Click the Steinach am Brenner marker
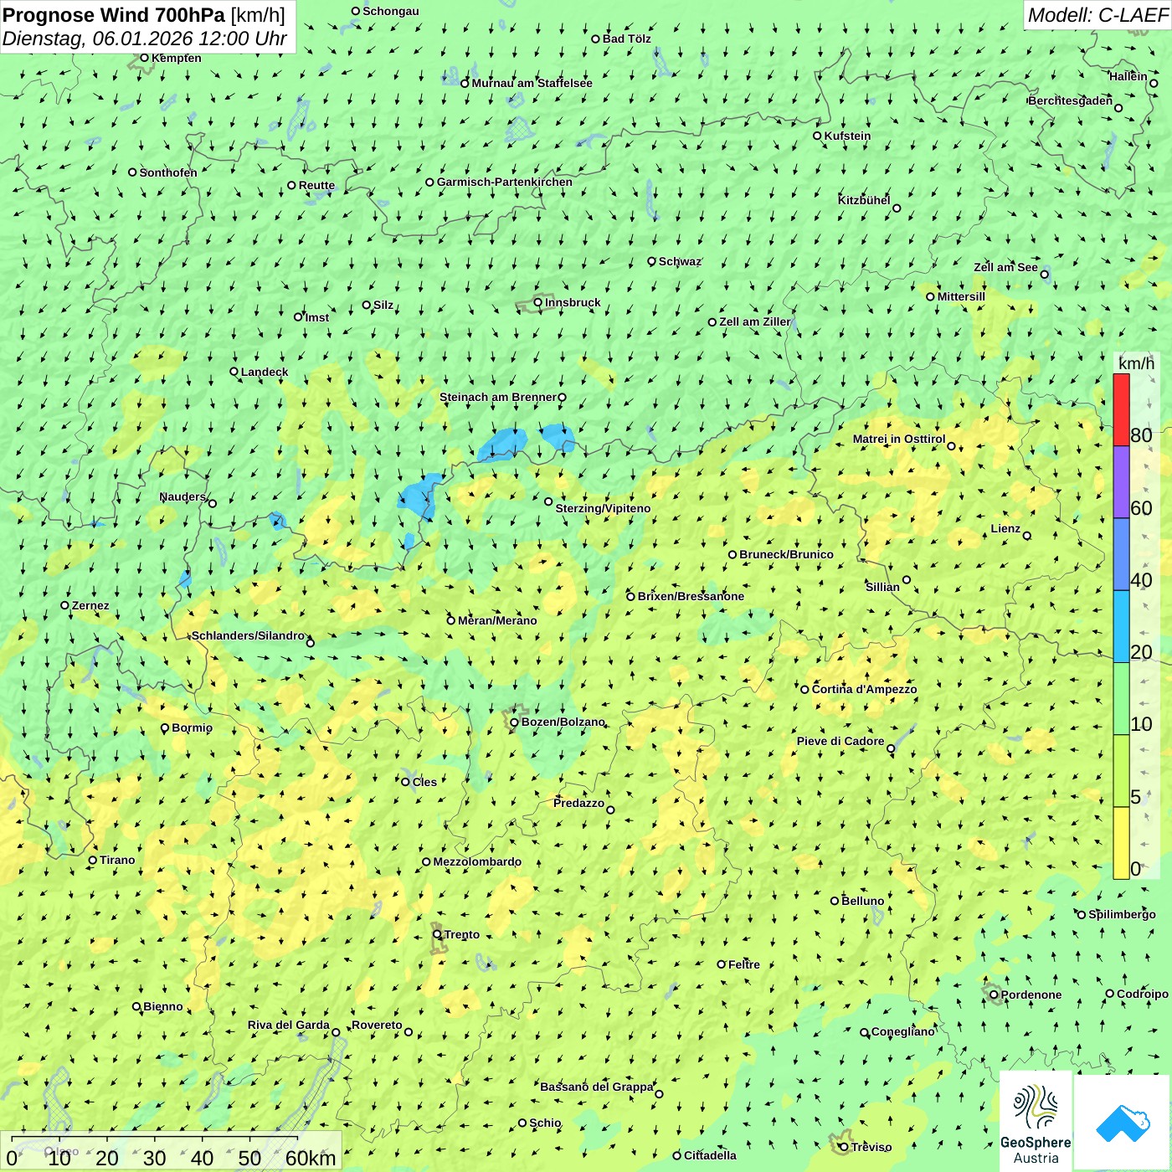This screenshot has height=1172, width=1172. pos(562,398)
